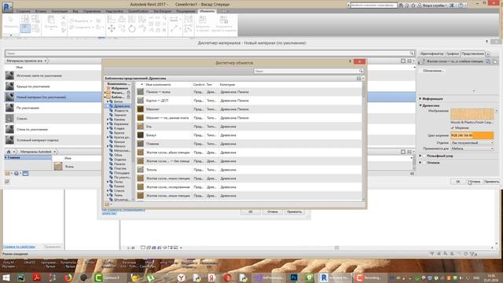Viewport: 503px width, 283px height.
Task: Click the replace asset icon in the appearance panel
Action: 488,61
